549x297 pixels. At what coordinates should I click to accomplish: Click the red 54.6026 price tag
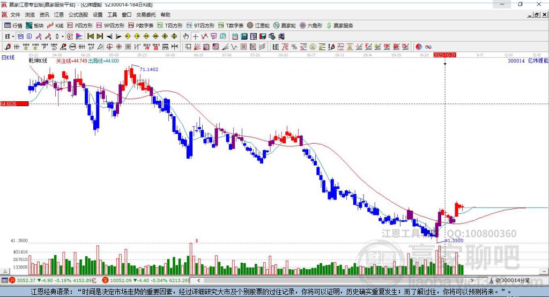14,103
